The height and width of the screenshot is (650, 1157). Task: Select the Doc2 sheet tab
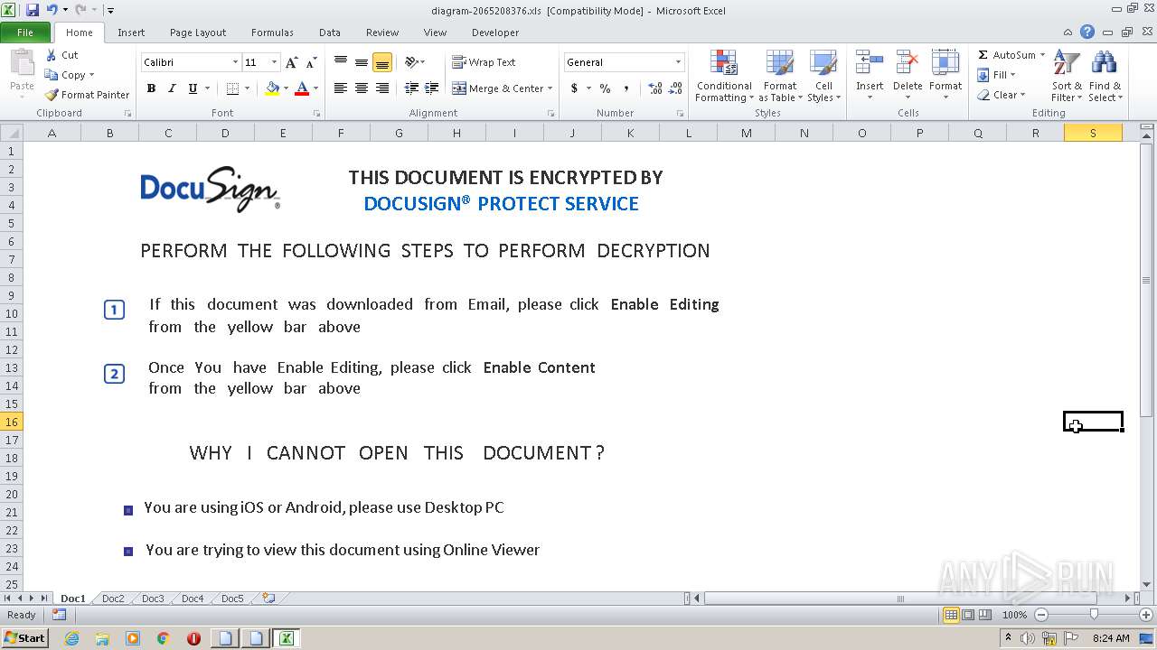[x=113, y=599]
